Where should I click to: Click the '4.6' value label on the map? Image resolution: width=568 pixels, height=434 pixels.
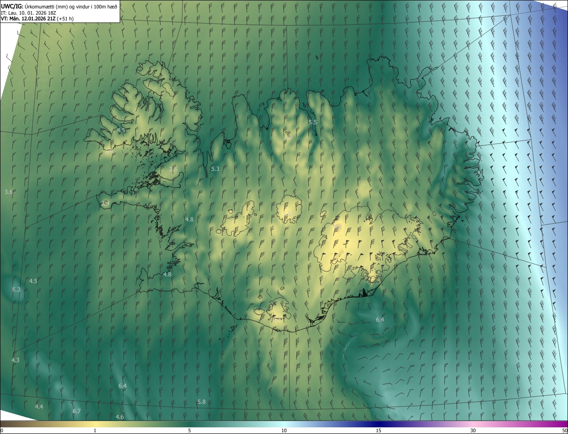(x=120, y=417)
